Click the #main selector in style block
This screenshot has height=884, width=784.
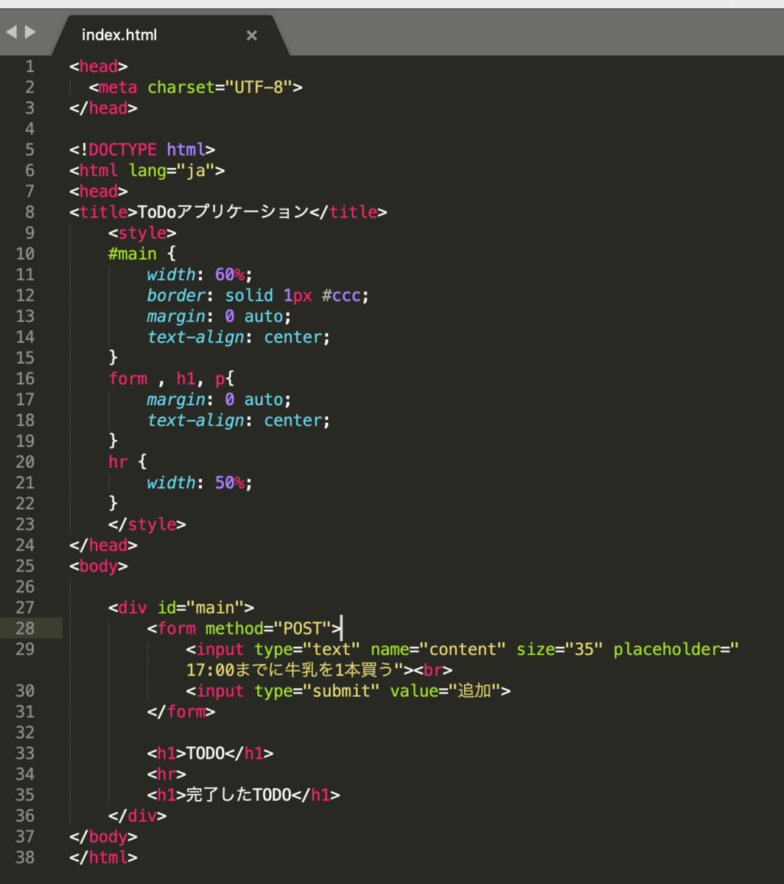click(132, 253)
